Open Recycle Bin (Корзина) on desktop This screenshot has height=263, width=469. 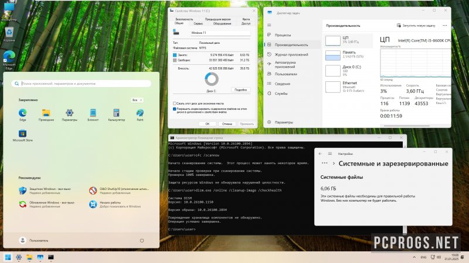9,34
